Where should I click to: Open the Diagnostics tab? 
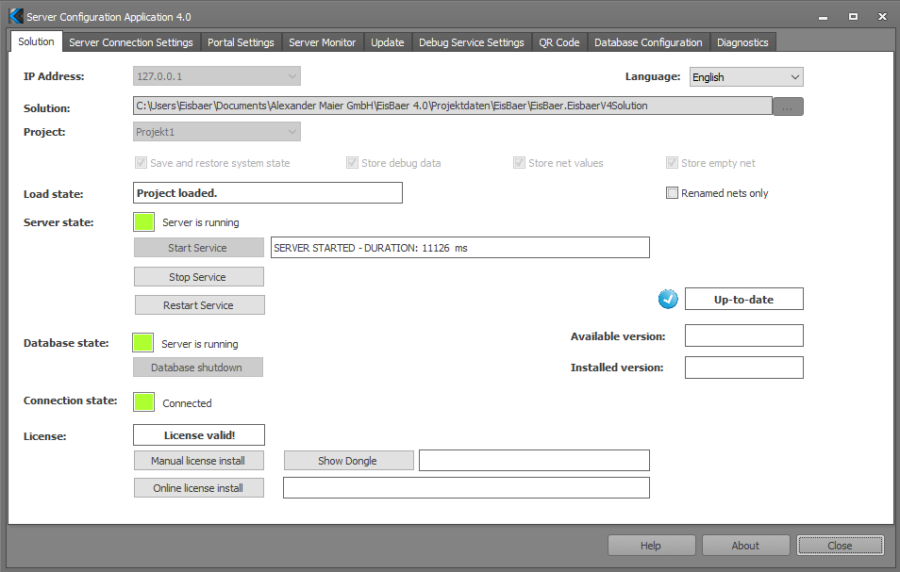point(742,42)
